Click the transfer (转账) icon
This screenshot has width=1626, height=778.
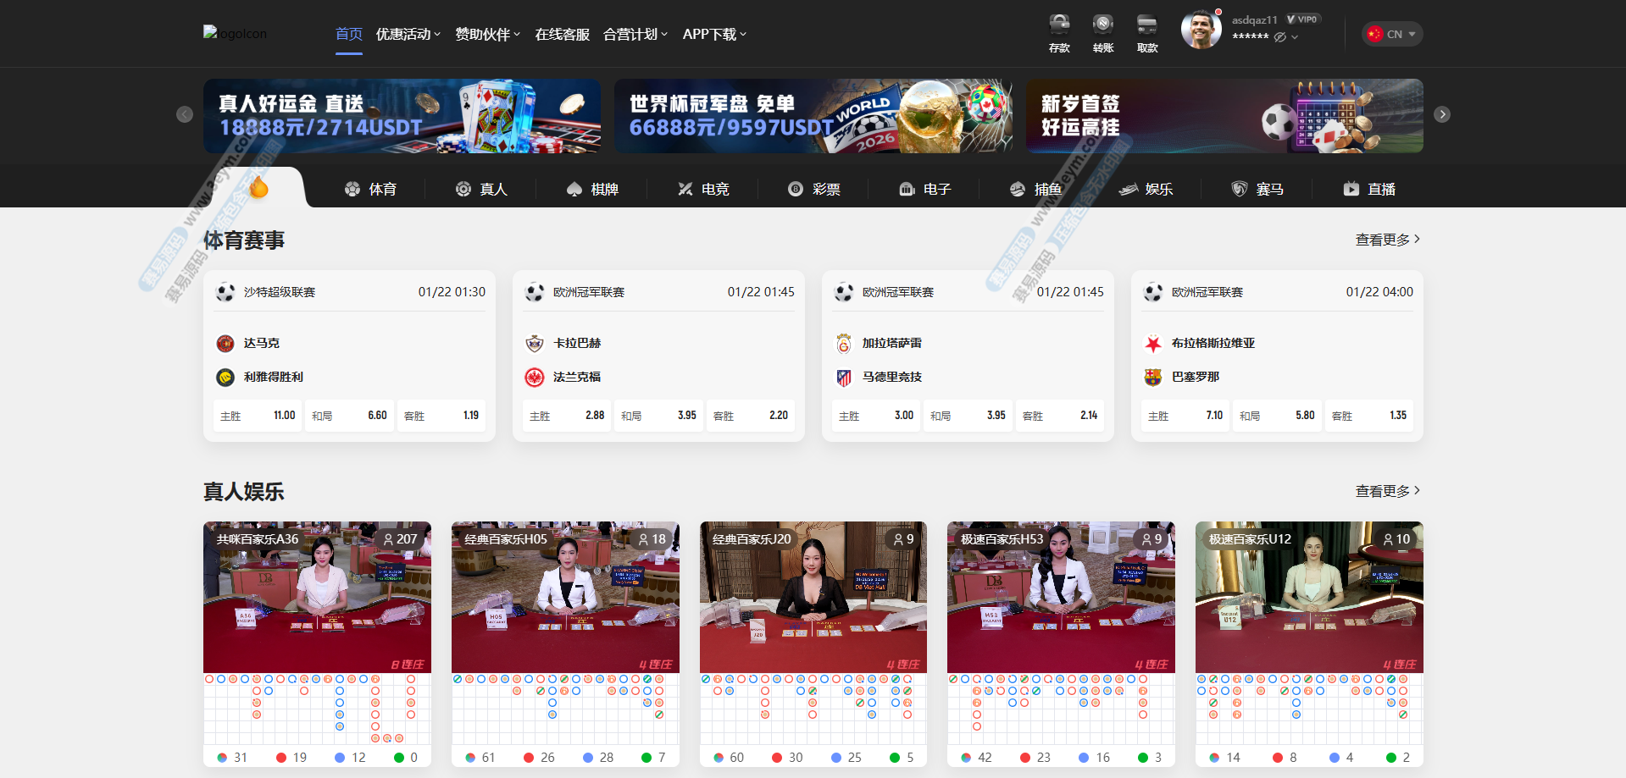(1102, 32)
